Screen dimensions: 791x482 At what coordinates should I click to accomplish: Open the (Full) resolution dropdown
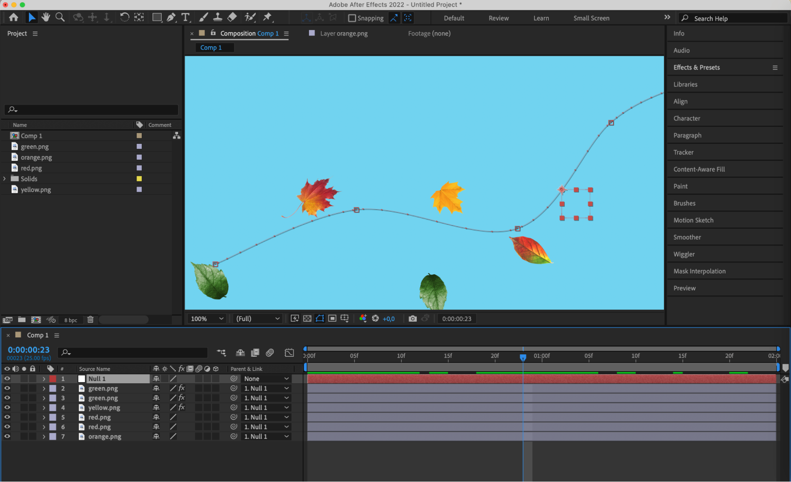[x=258, y=318]
